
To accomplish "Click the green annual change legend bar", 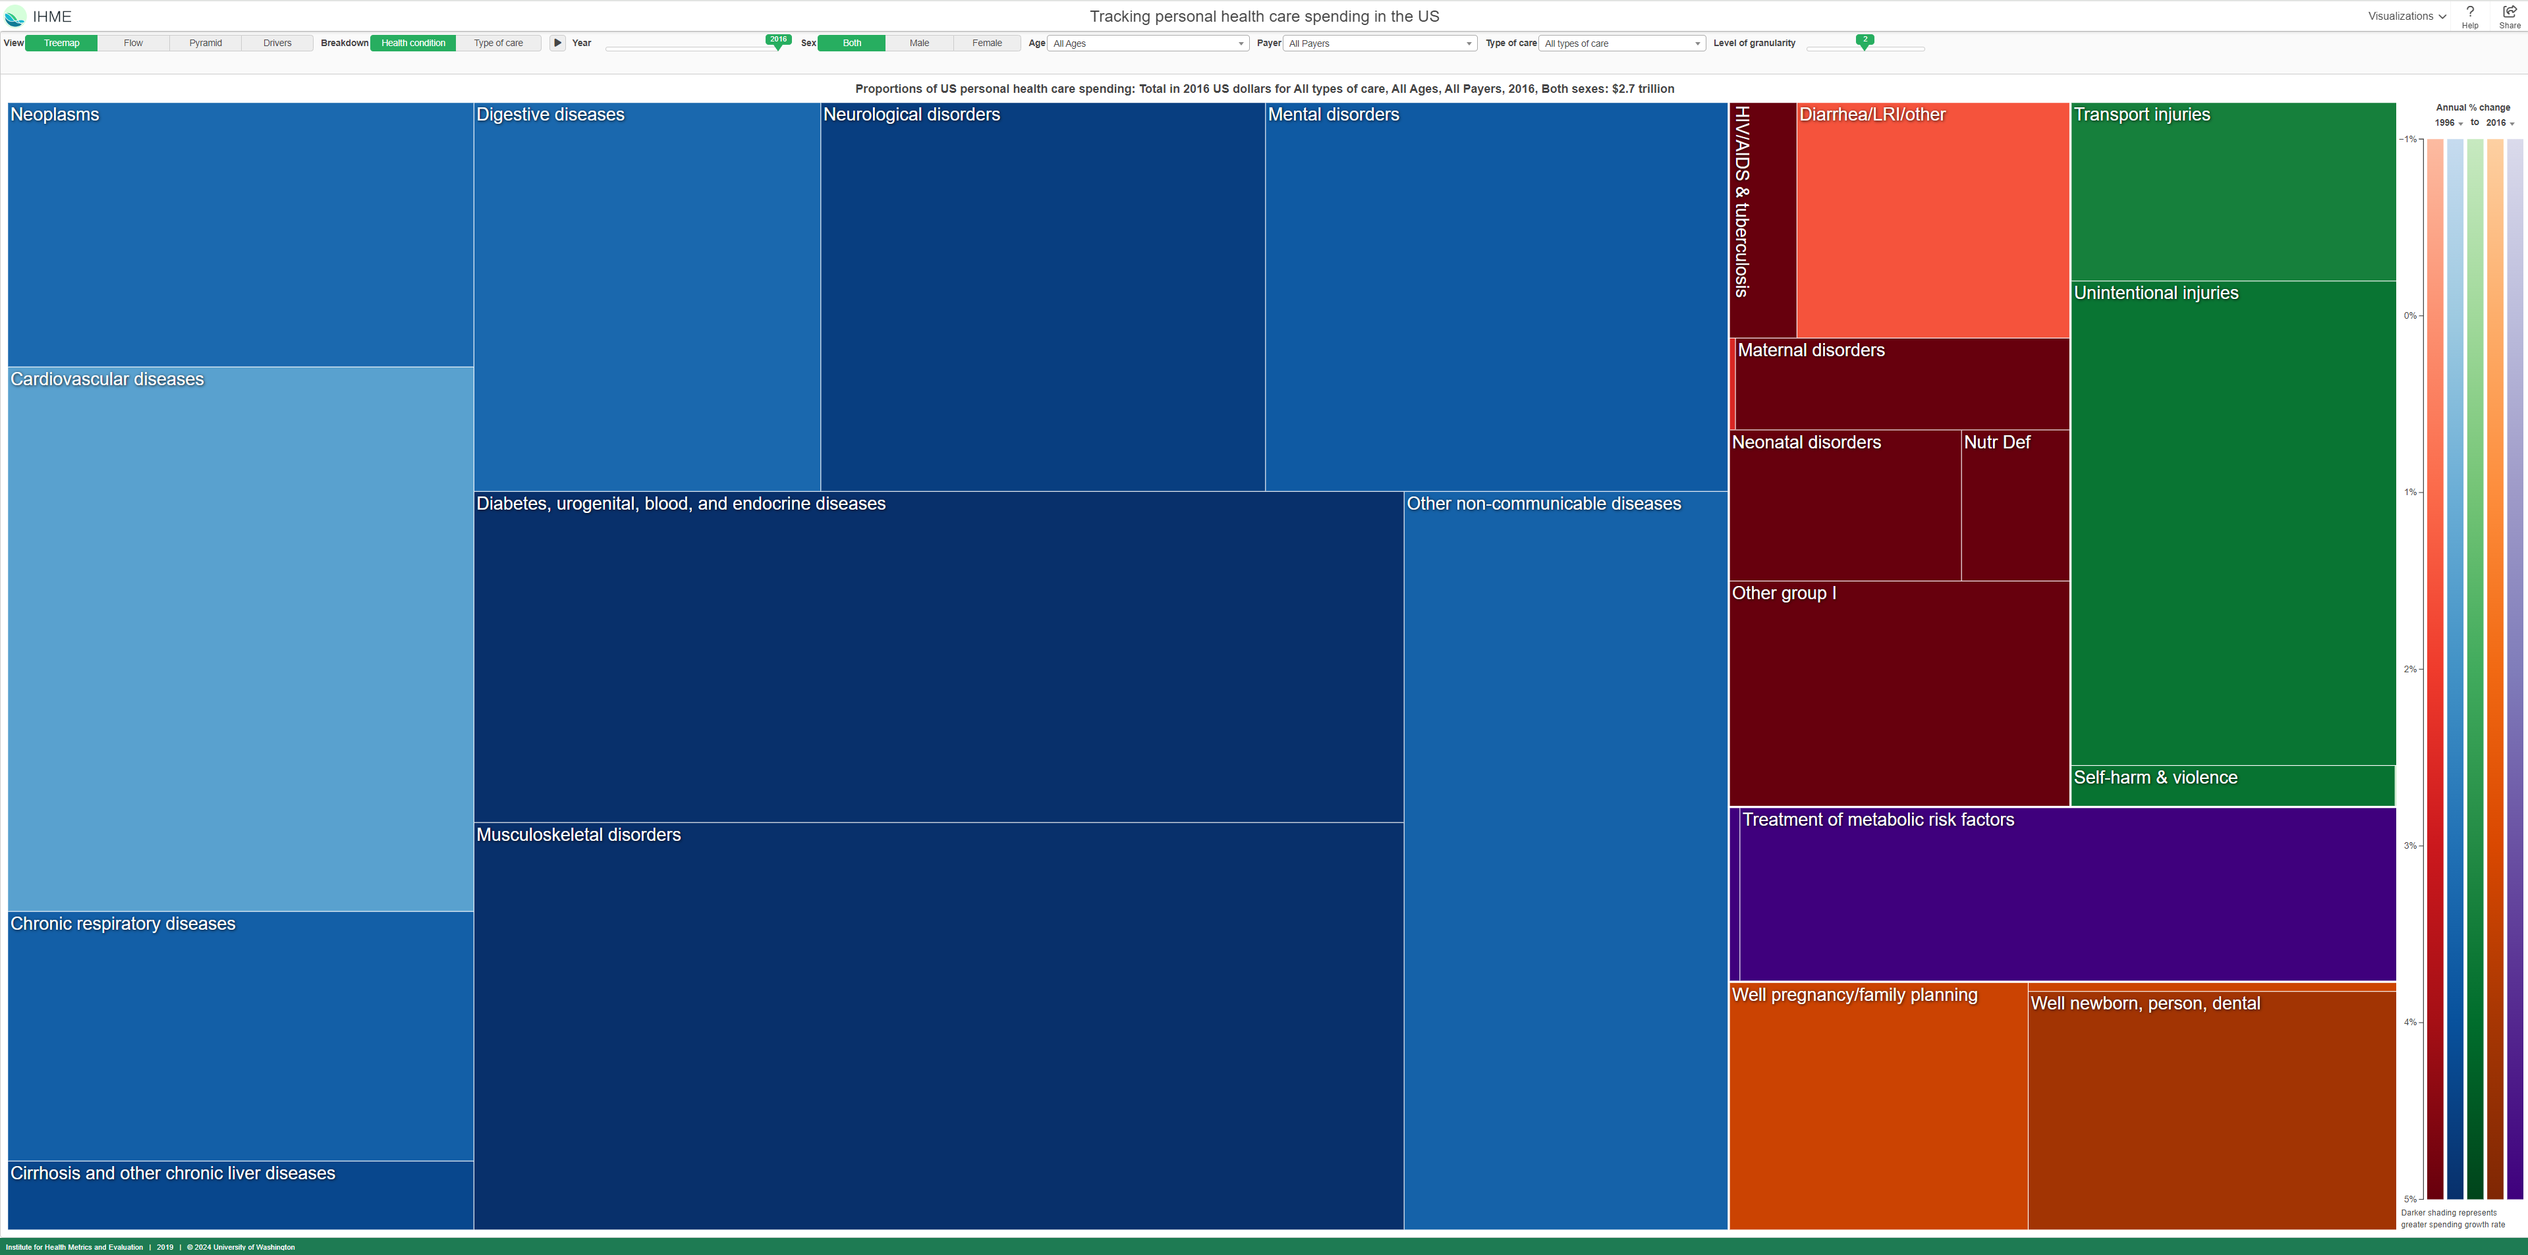I will point(2475,669).
